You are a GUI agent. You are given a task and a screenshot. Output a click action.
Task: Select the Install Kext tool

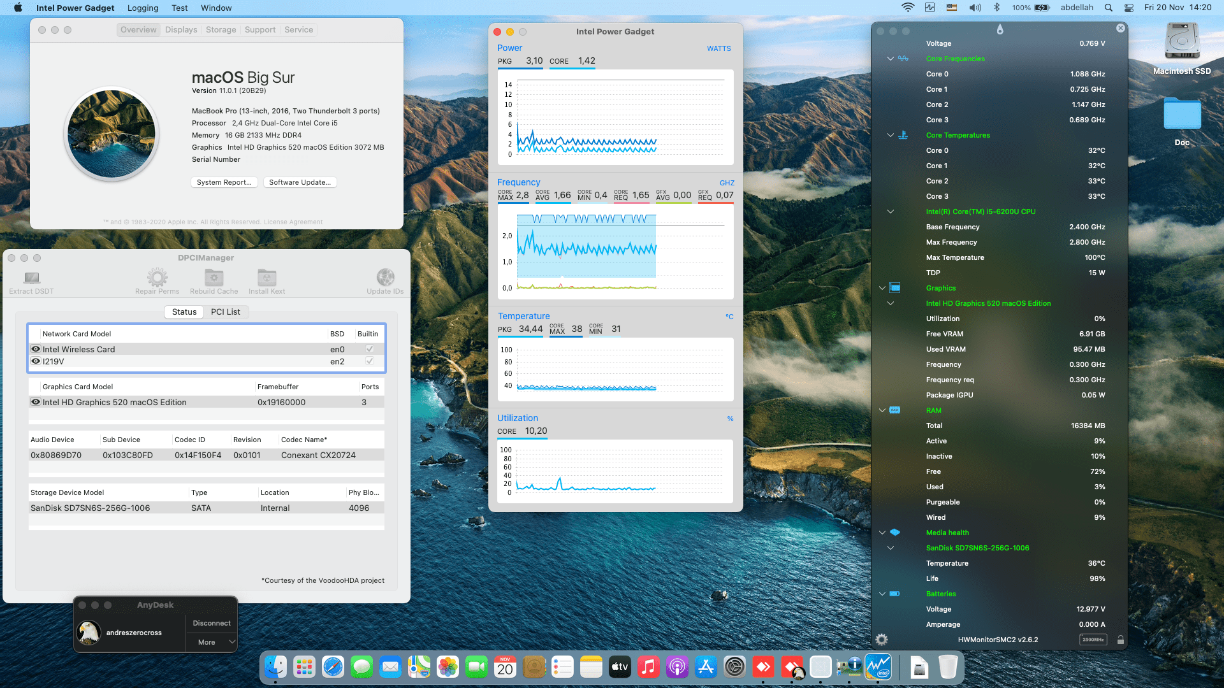[266, 279]
